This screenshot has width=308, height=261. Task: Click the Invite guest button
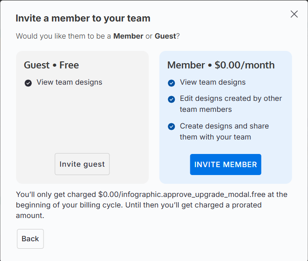point(82,164)
